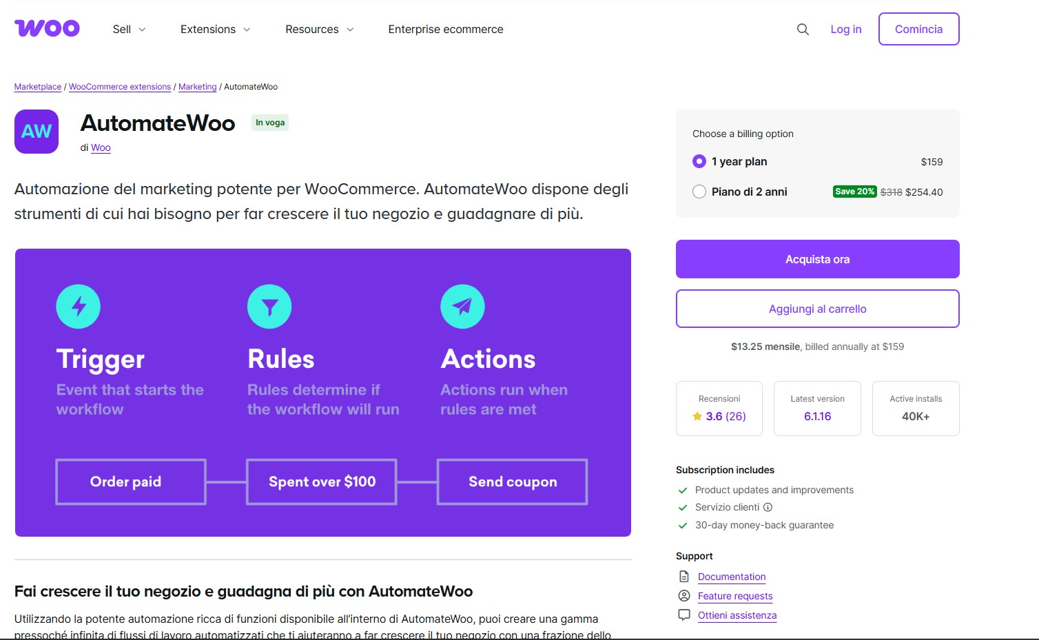
Task: Click the Acquista ora button
Action: coord(818,259)
